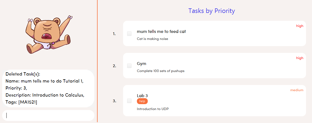Click the angry bear mascot image
312x123 pixels.
(x=49, y=35)
